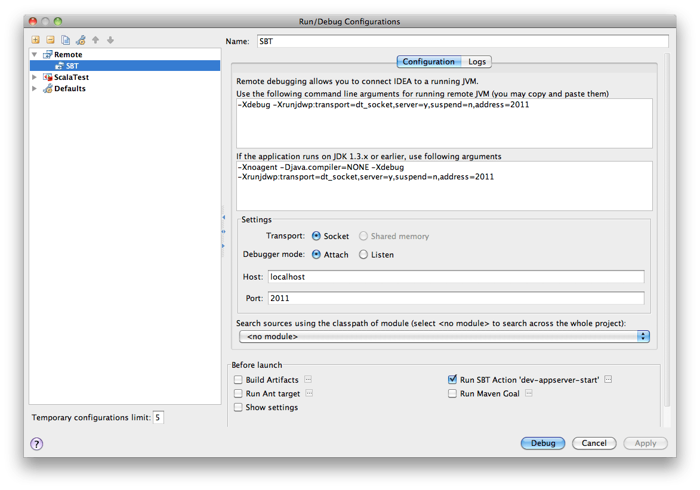The image size is (700, 490).
Task: Open help with the question mark button
Action: pos(36,444)
